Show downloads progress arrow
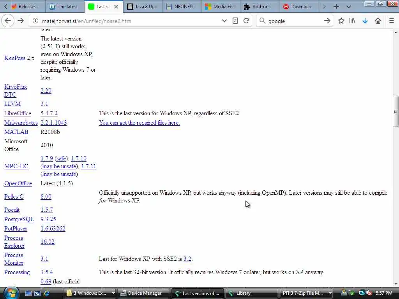 coord(365,21)
